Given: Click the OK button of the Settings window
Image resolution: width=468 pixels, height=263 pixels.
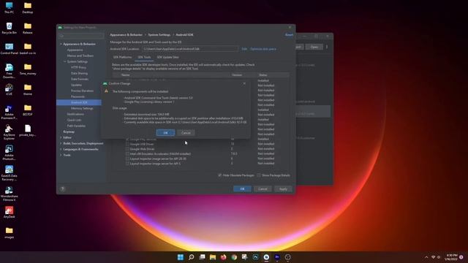Looking at the screenshot, I should pos(242,188).
